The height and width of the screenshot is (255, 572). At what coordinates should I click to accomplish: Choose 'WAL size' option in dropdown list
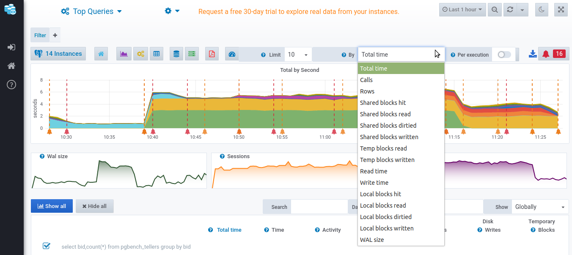pyautogui.click(x=372, y=240)
